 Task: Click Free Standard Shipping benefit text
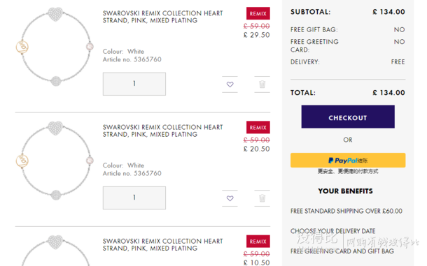(346, 211)
